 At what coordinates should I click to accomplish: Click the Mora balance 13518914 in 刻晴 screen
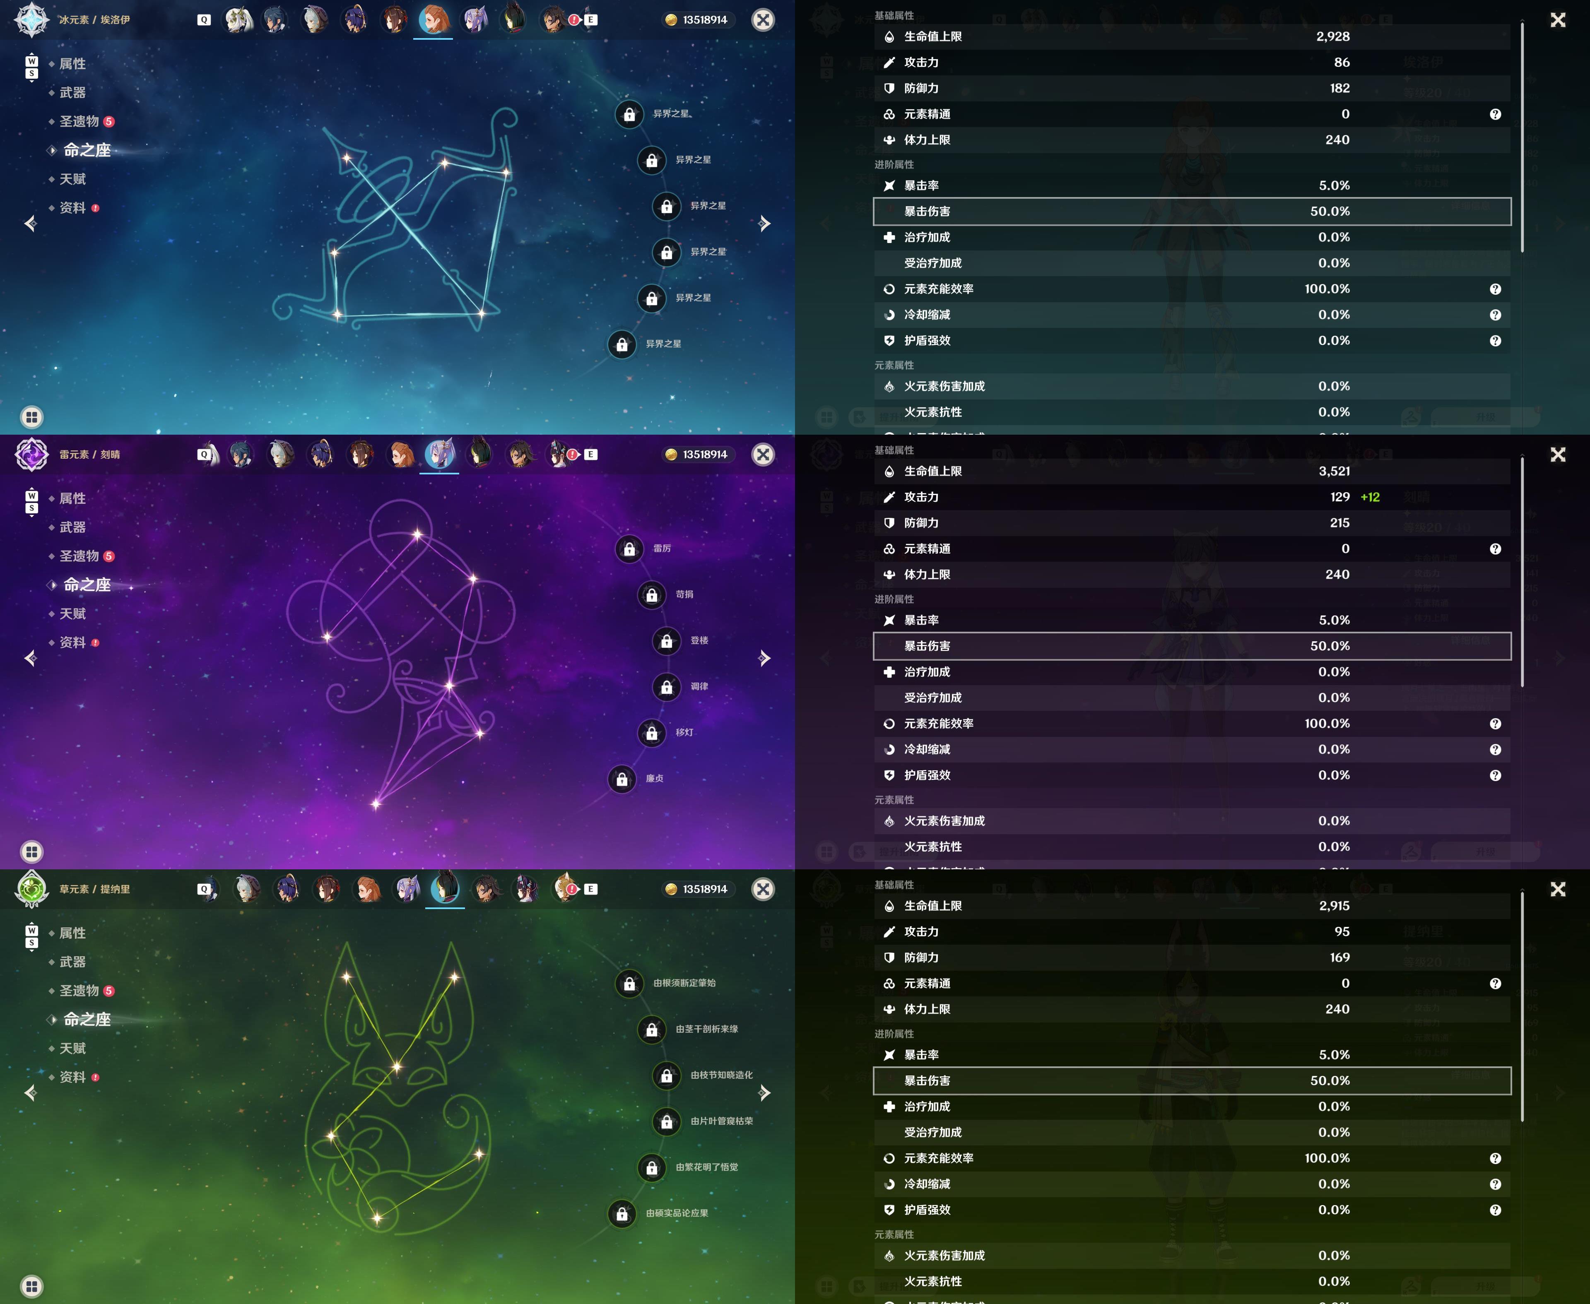pyautogui.click(x=705, y=455)
